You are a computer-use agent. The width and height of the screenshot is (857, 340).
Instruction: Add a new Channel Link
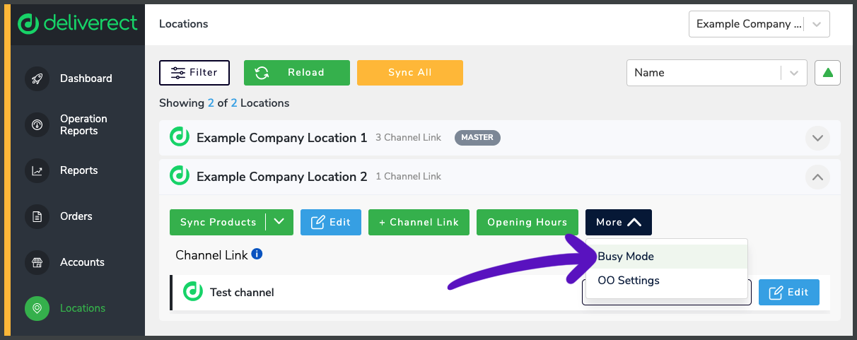[419, 222]
